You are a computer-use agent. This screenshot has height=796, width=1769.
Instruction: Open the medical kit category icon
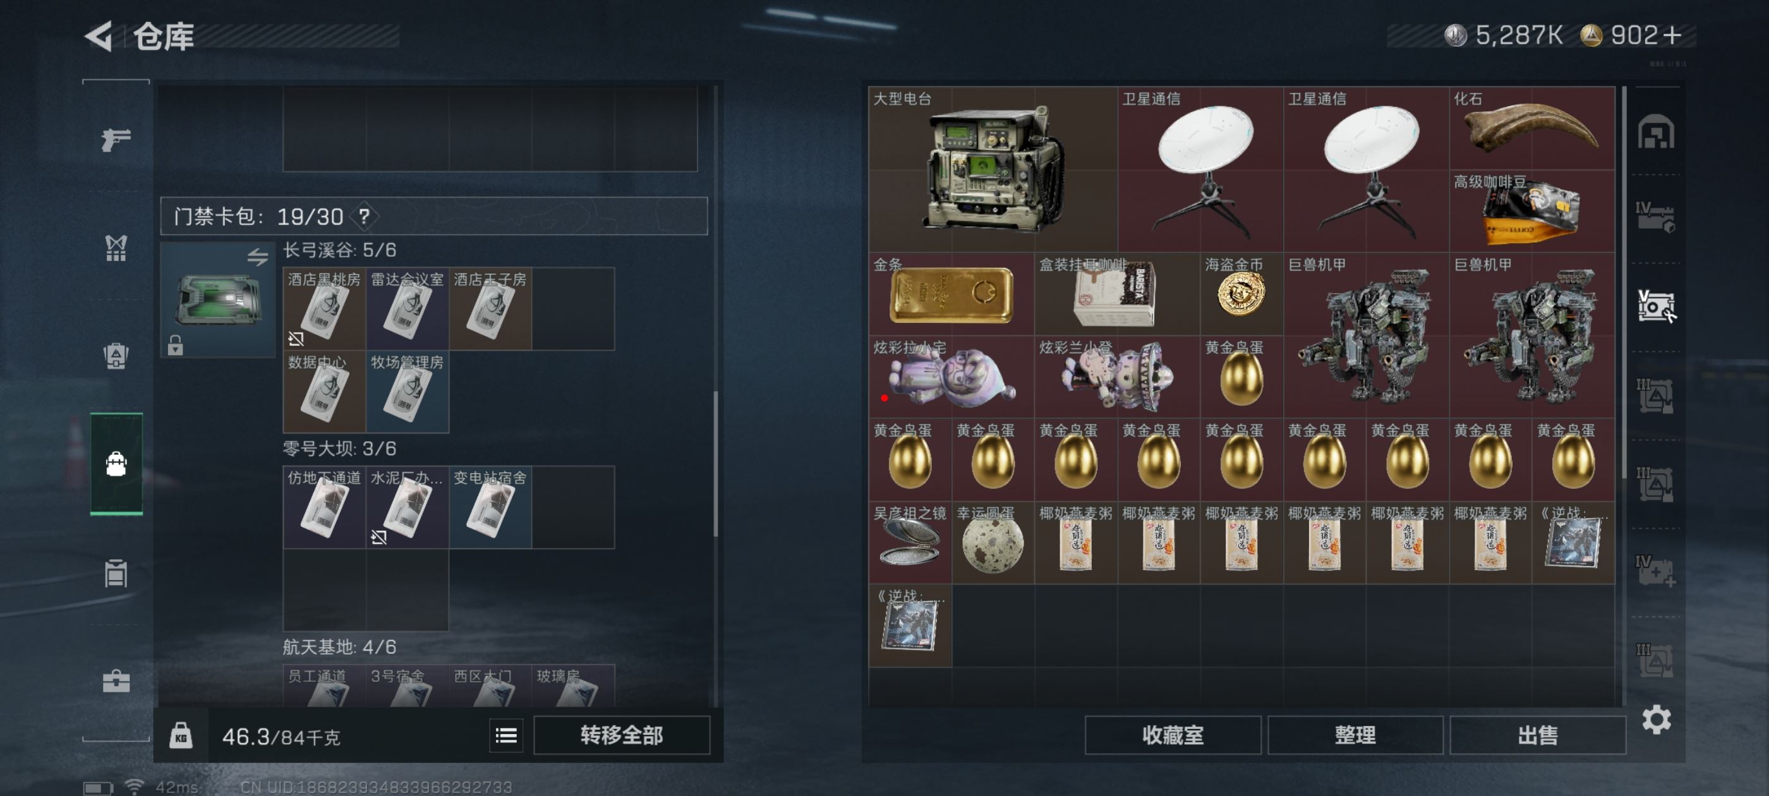pos(116,680)
